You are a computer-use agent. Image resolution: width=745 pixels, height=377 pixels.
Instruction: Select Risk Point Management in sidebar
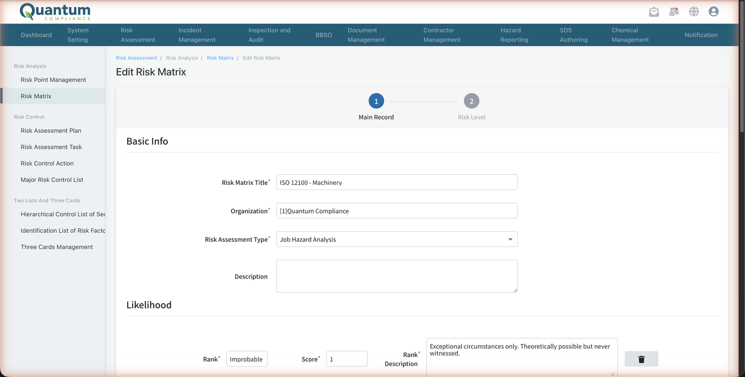[53, 80]
